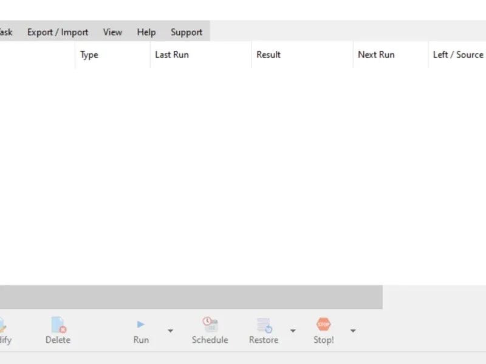The height and width of the screenshot is (364, 486).
Task: Click the Stop! sign icon
Action: 324,325
